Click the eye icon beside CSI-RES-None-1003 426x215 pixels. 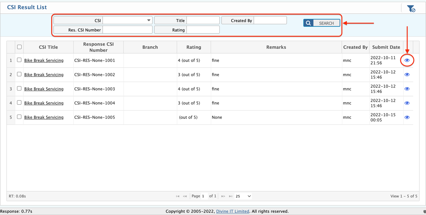(x=407, y=89)
